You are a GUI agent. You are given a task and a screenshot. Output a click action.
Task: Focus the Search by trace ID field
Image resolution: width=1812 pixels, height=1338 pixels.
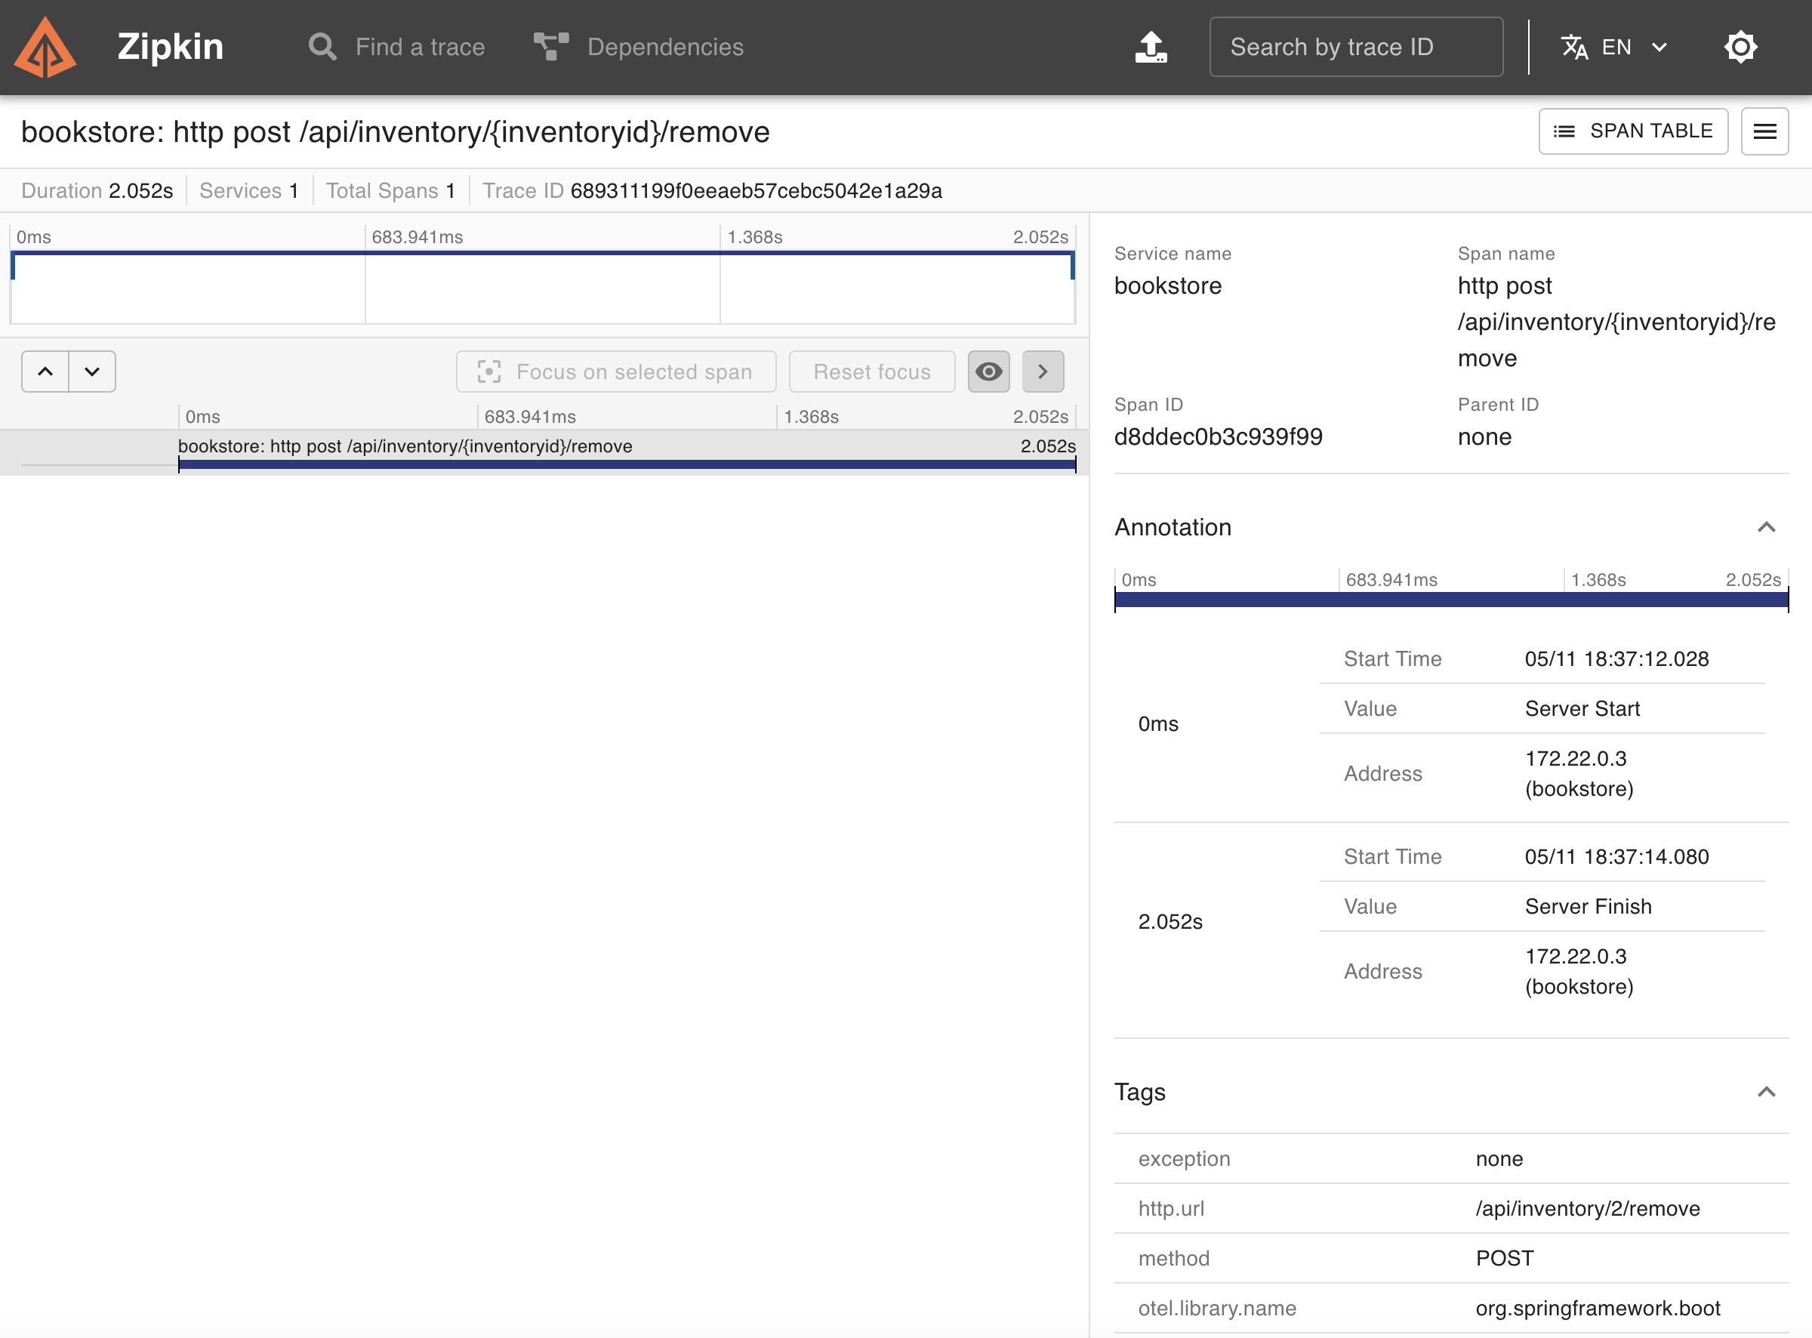[1356, 47]
